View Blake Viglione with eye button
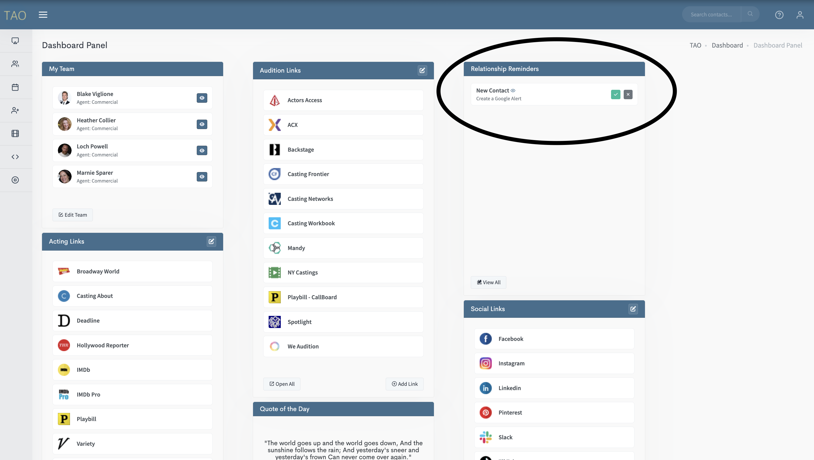Image resolution: width=814 pixels, height=460 pixels. 202,98
